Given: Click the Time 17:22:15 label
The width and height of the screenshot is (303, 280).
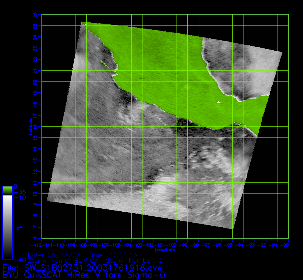Looking at the screenshot, I should pos(113,255).
